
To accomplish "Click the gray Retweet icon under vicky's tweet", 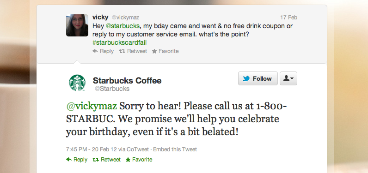I will pyautogui.click(x=122, y=51).
